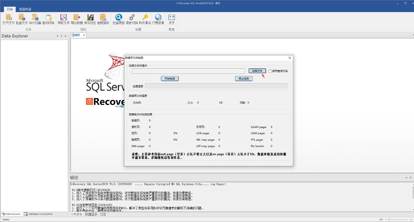The image size is (414, 222).
Task: Launch the 碎片扫描 fragment scan tool
Action: click(x=35, y=19)
